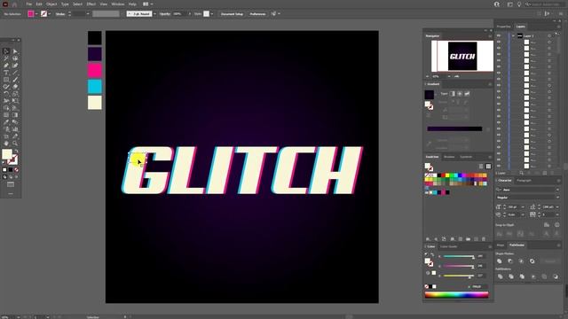Select the Hand tool
This screenshot has height=319, width=568.
pos(6,144)
